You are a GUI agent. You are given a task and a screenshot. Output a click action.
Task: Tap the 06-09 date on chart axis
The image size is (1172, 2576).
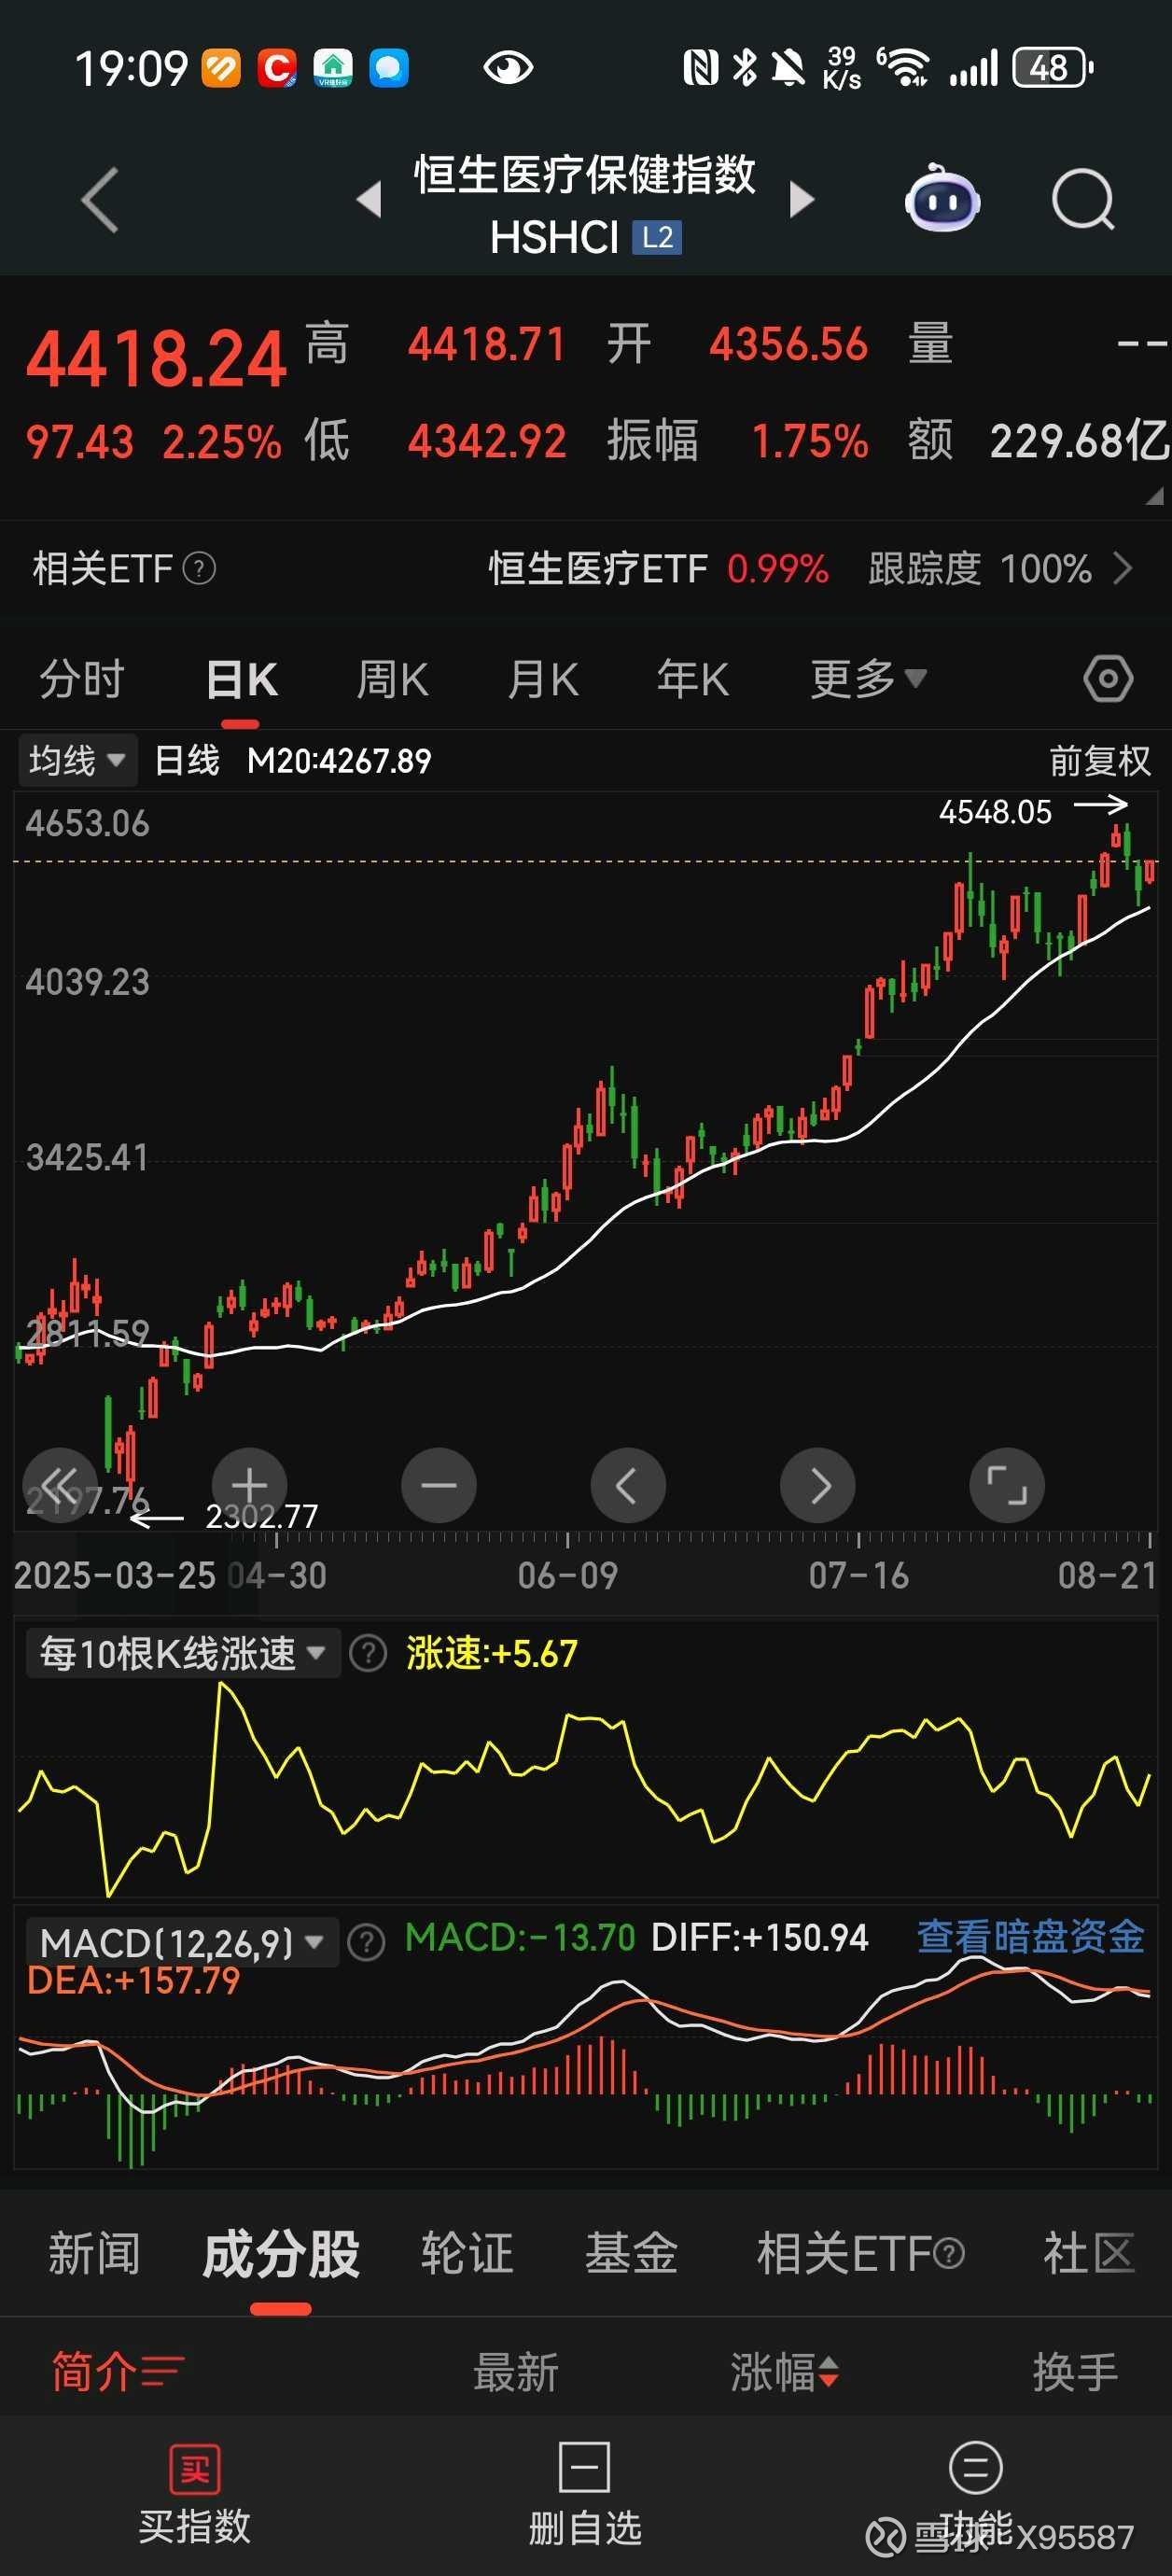[567, 1575]
